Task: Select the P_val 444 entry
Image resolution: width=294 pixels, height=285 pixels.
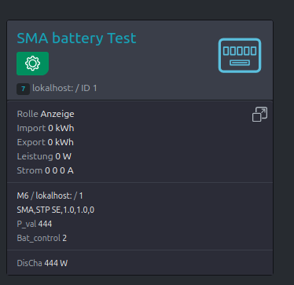Action: 35,224
